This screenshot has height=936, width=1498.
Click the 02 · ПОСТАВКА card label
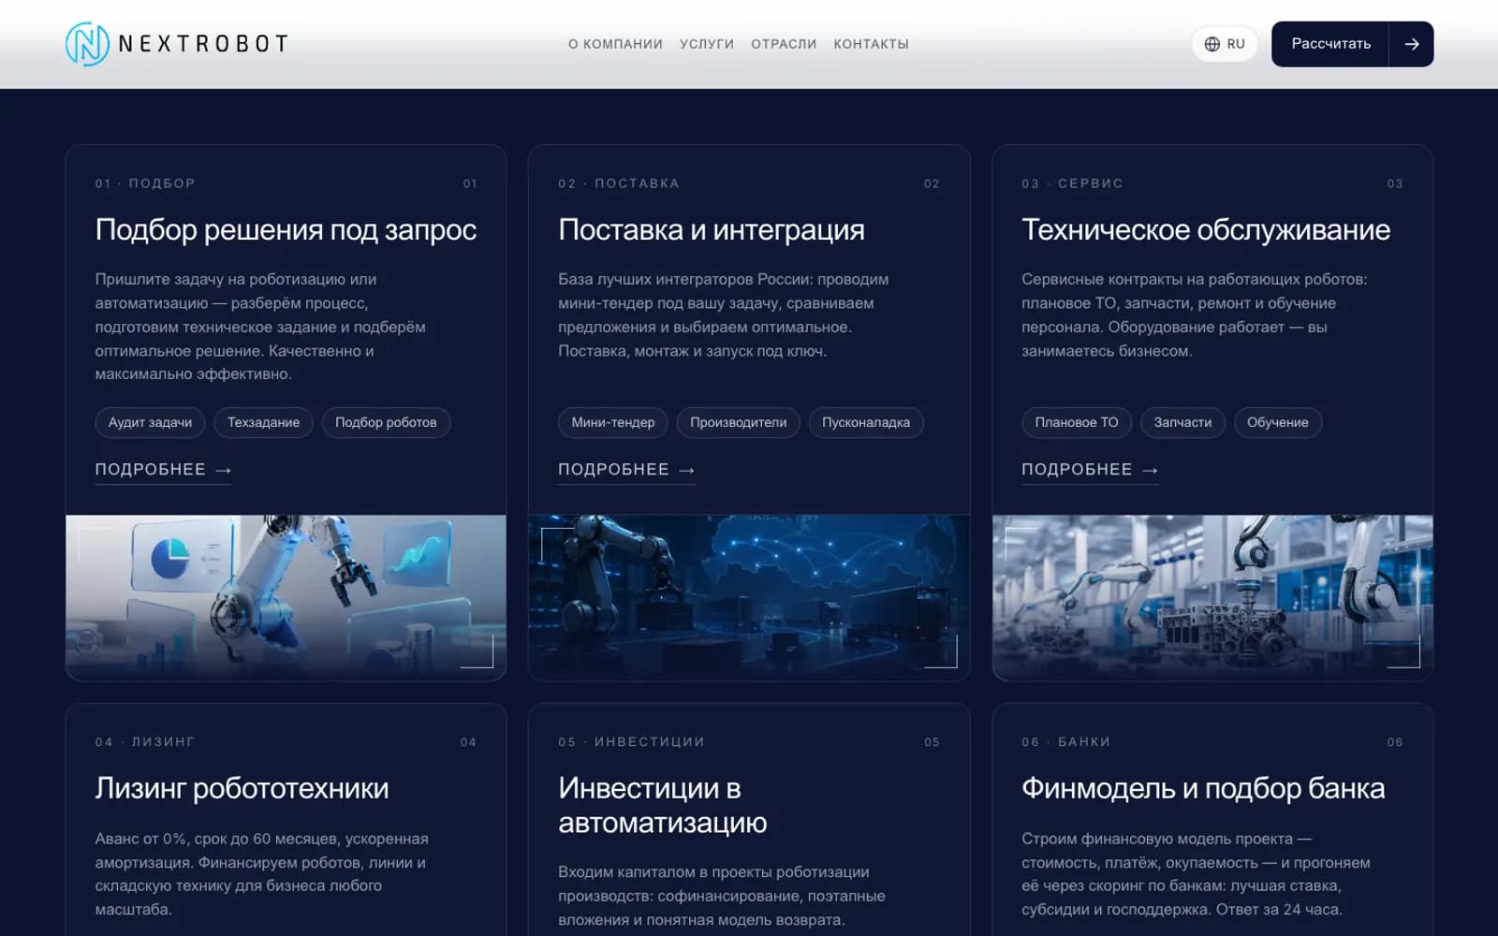(x=619, y=183)
